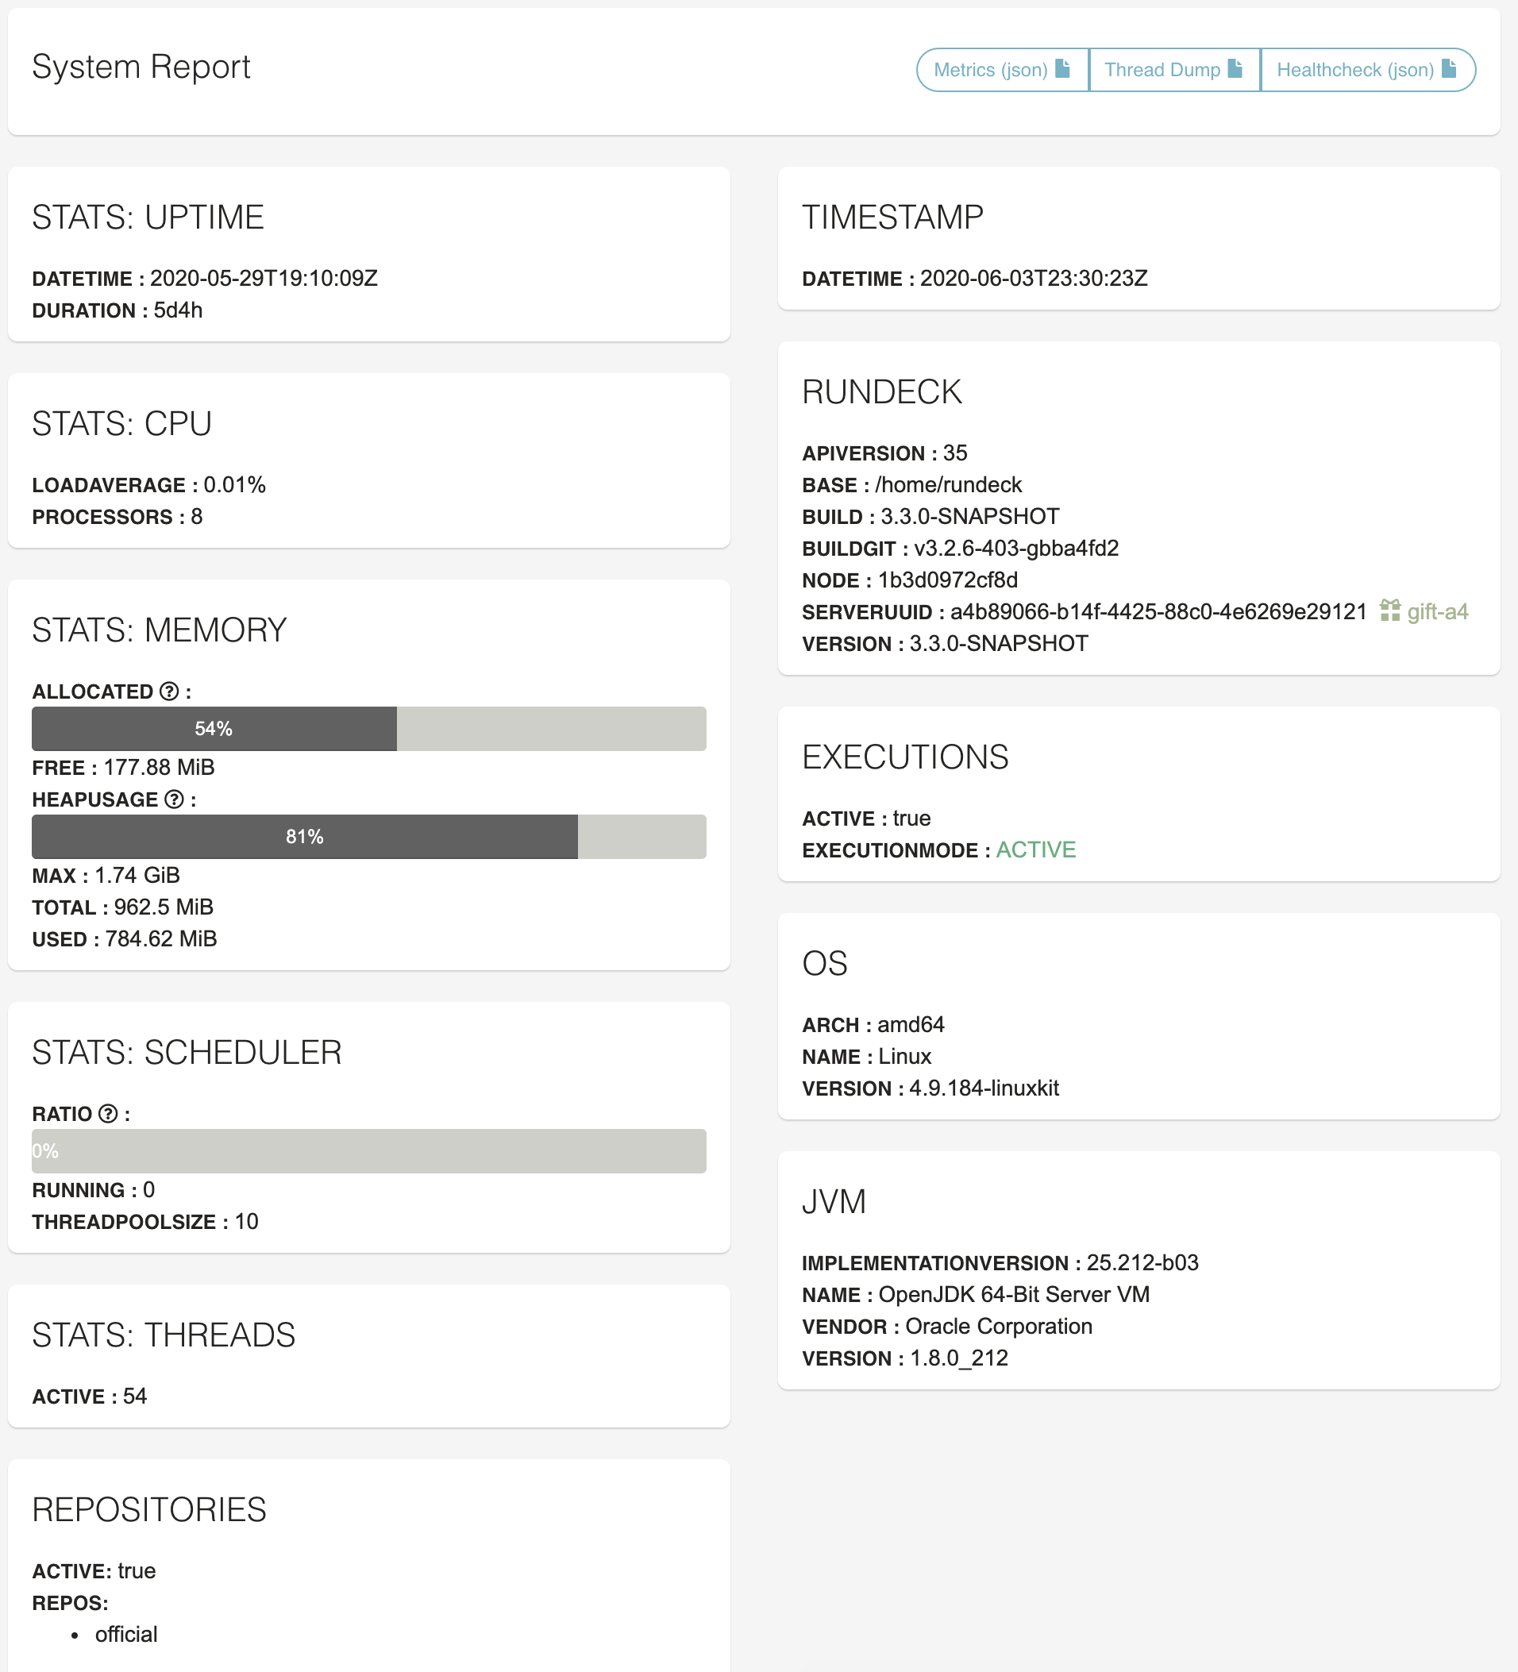Click the gift-a4 server label
1518x1672 pixels.
click(1438, 612)
